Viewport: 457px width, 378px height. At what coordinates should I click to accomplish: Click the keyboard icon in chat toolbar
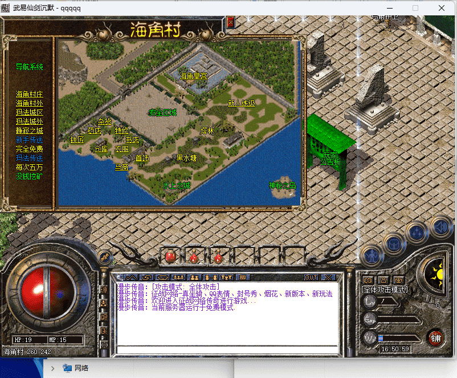pyautogui.click(x=243, y=278)
